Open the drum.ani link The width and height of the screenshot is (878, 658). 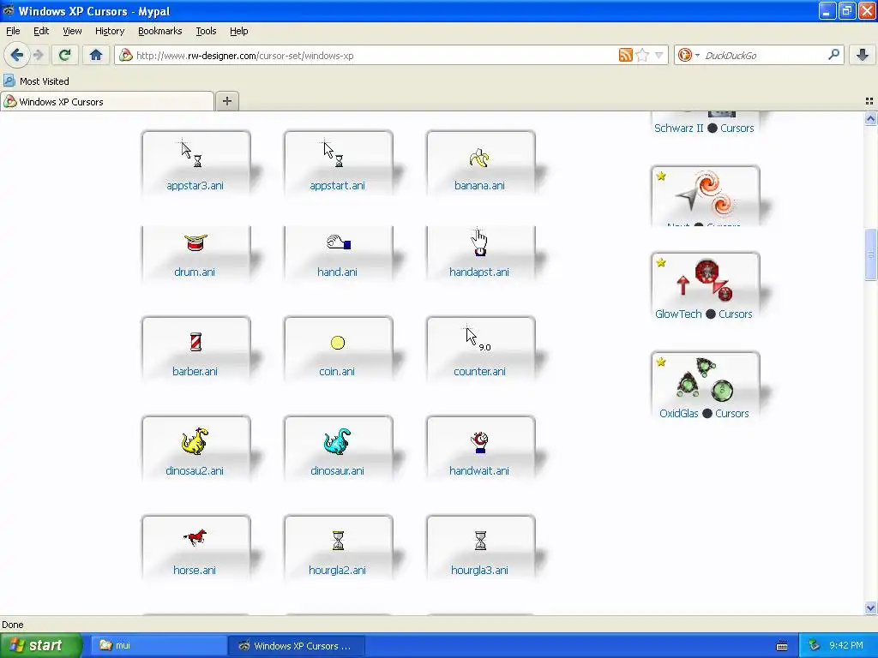[195, 272]
